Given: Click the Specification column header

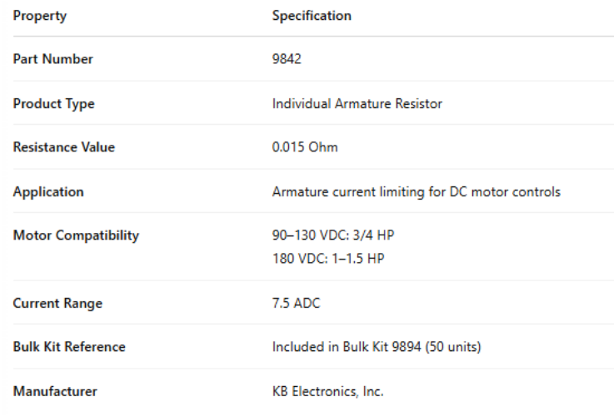Looking at the screenshot, I should pyautogui.click(x=312, y=16).
